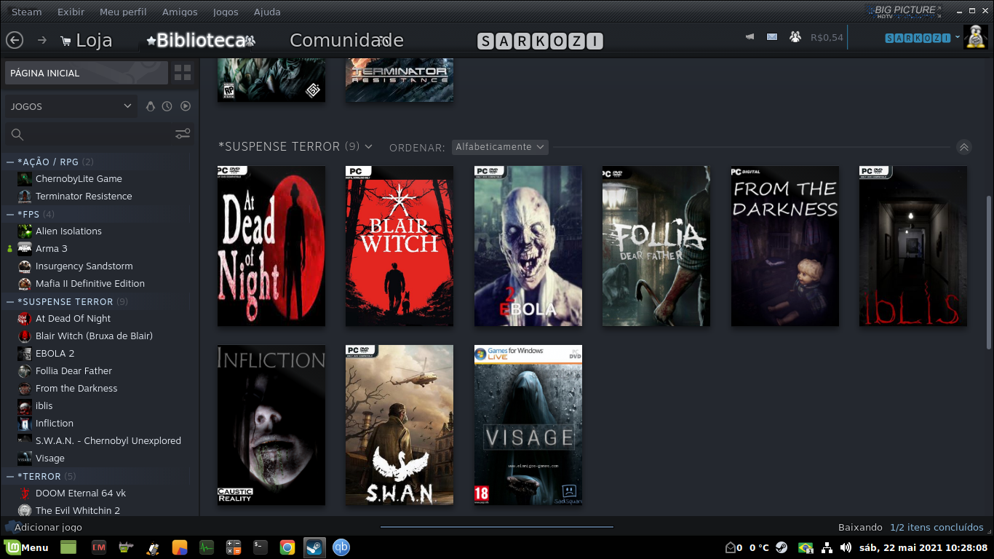Open the Exibir menu
The width and height of the screenshot is (994, 559).
tap(71, 12)
